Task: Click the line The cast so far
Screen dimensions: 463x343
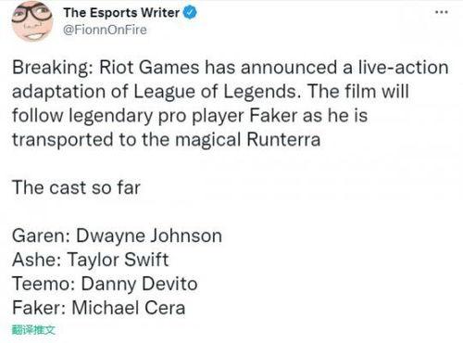Action: click(76, 187)
